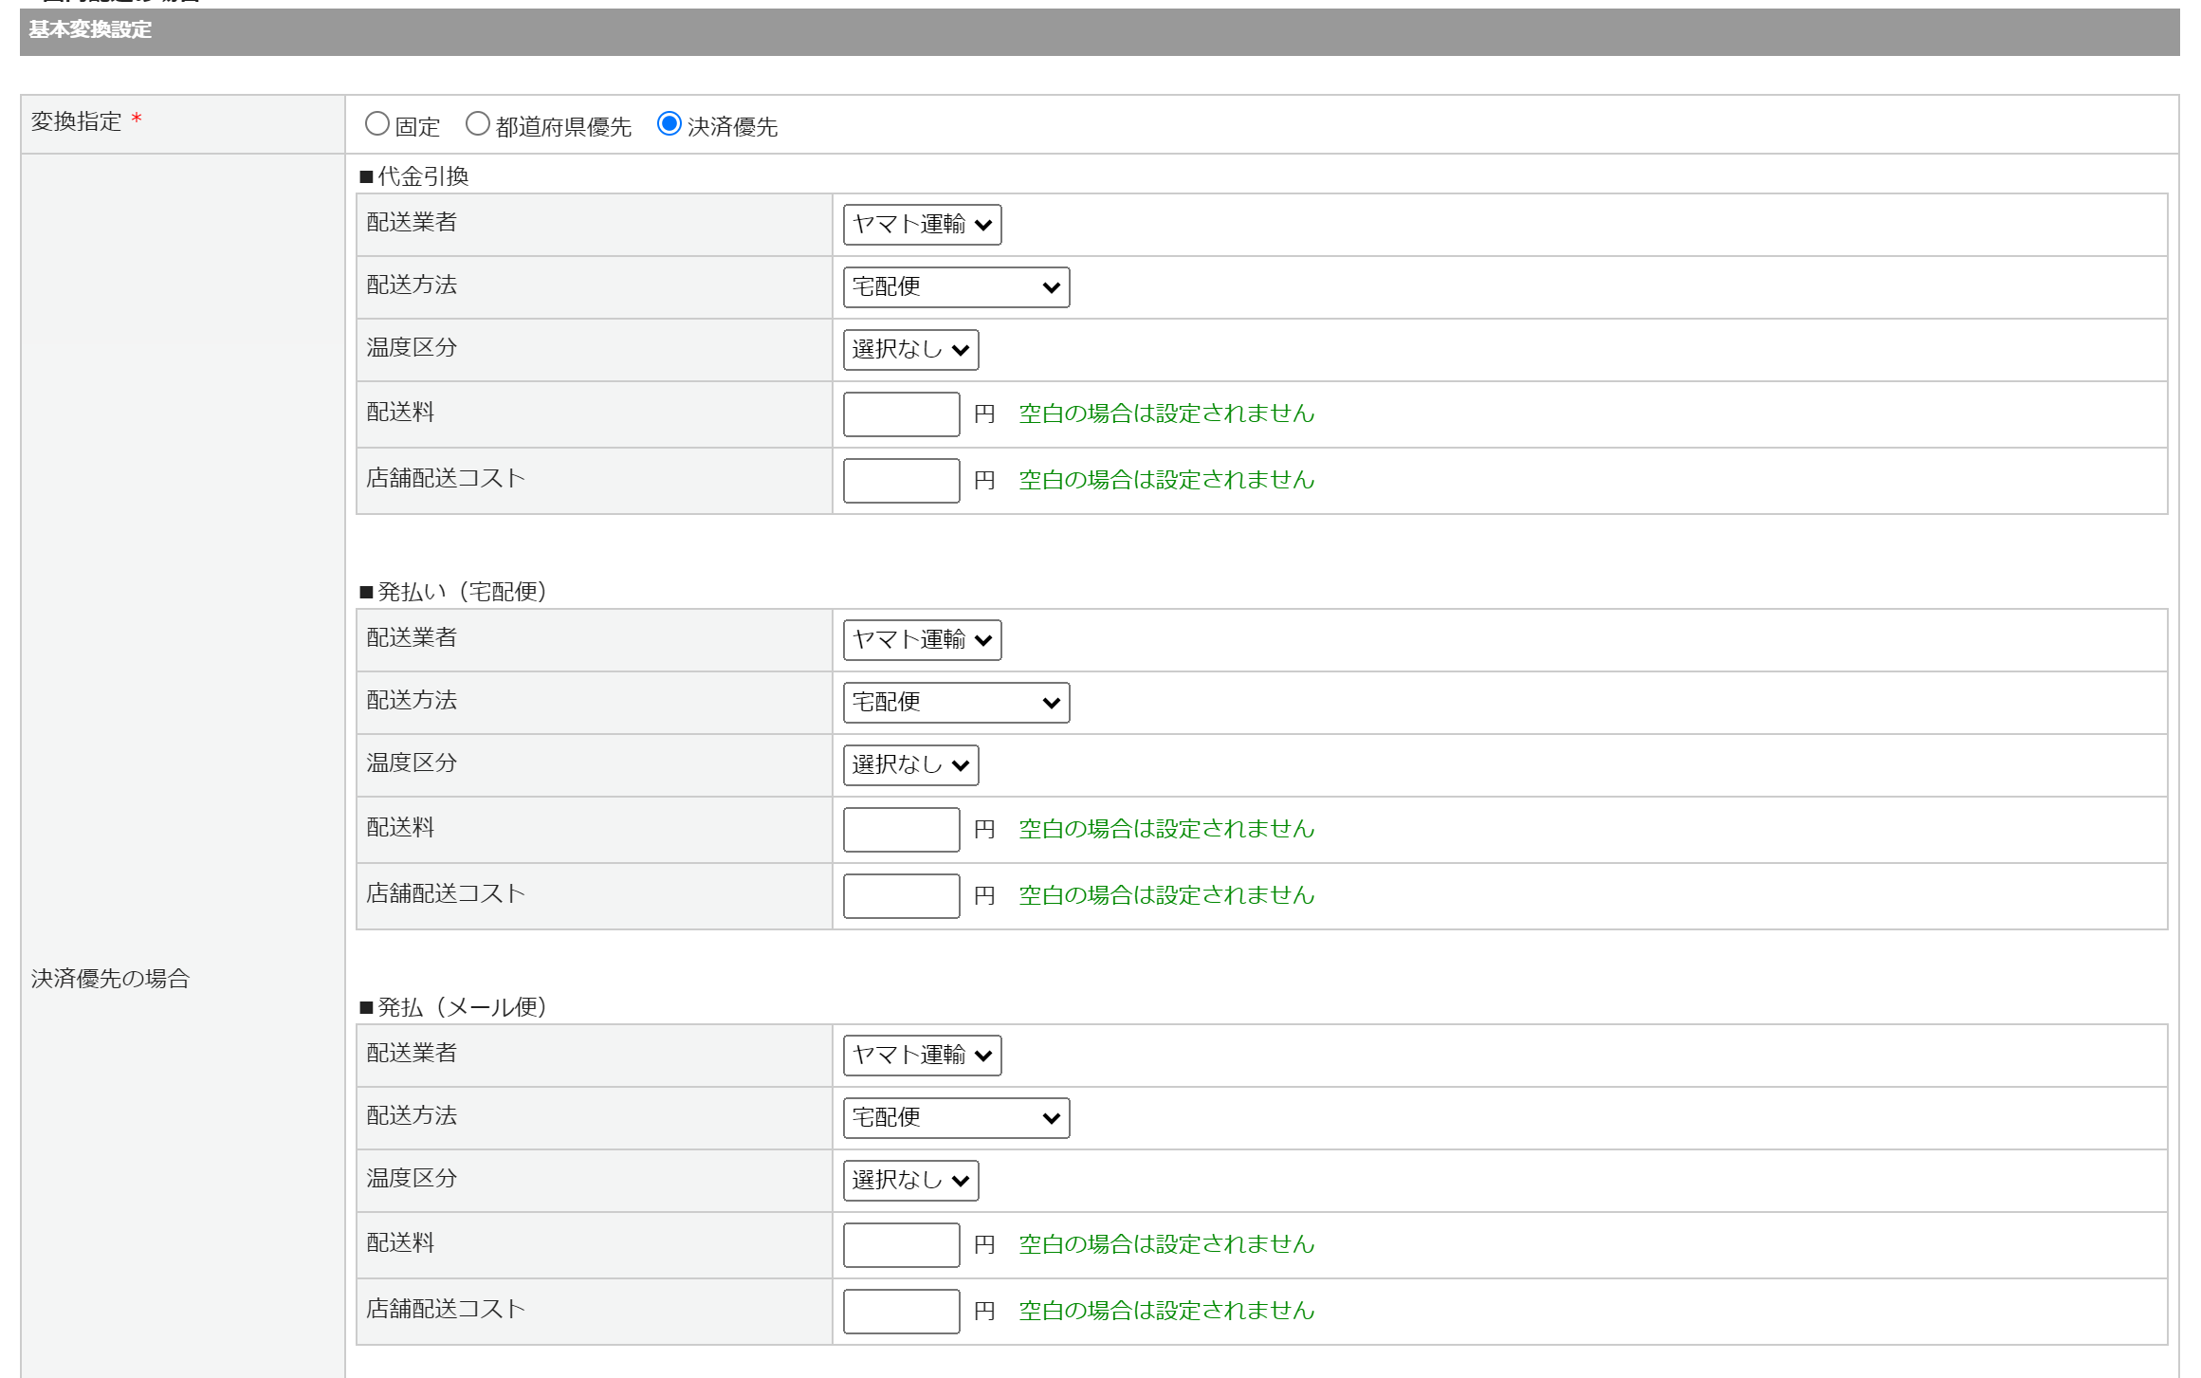Screen dimensions: 2201x1378
Task: Click 店舗配送コスト field under 発払（メール便）
Action: tap(900, 1312)
